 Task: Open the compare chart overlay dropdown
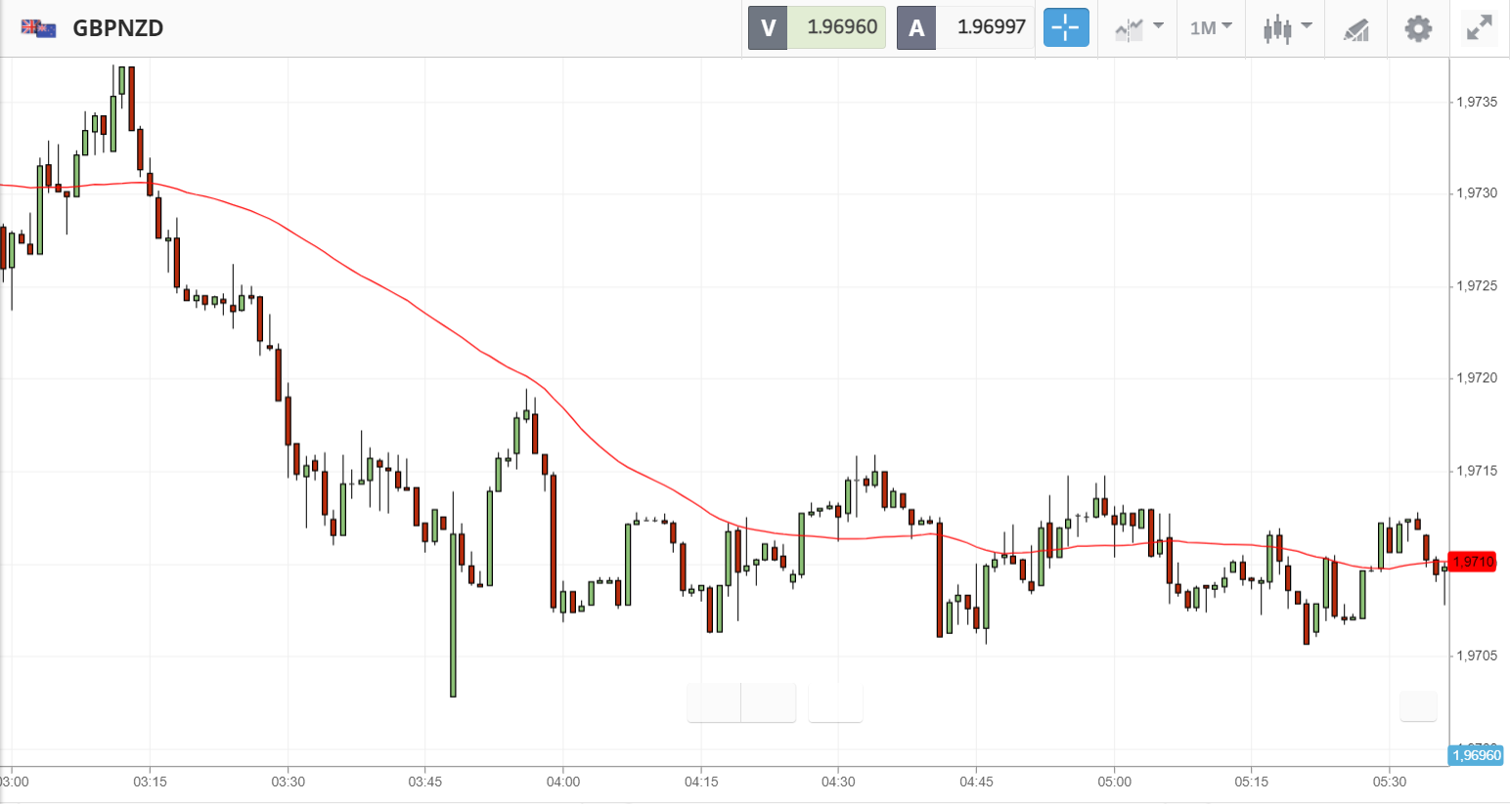(x=1138, y=27)
